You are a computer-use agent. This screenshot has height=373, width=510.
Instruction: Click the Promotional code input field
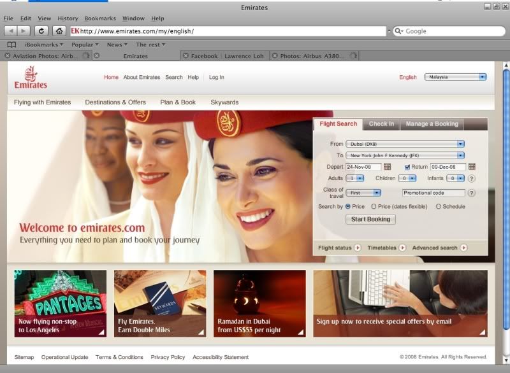pos(433,193)
